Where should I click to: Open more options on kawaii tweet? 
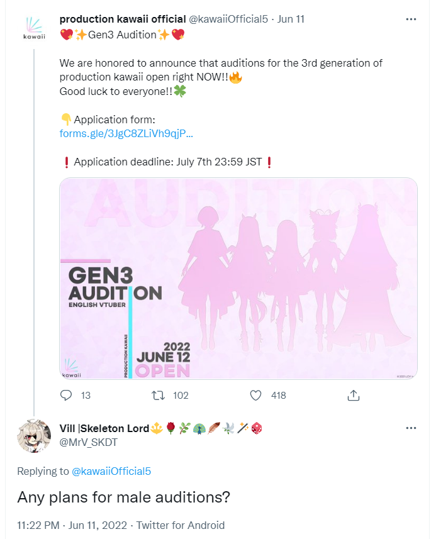click(x=411, y=19)
